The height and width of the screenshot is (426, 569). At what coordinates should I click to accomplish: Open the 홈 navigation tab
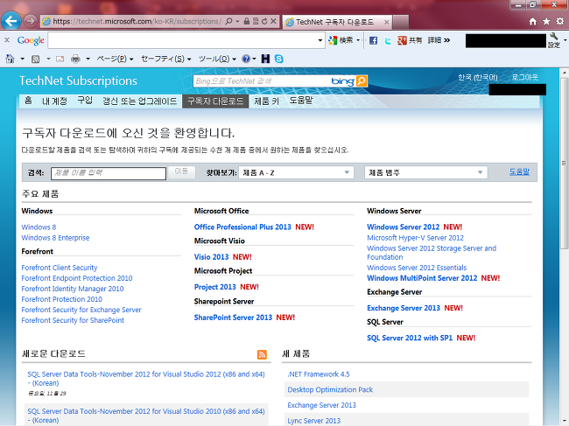[28, 101]
